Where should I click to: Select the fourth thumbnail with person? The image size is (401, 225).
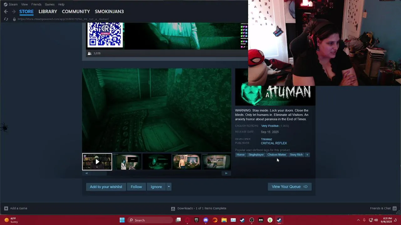point(186,162)
